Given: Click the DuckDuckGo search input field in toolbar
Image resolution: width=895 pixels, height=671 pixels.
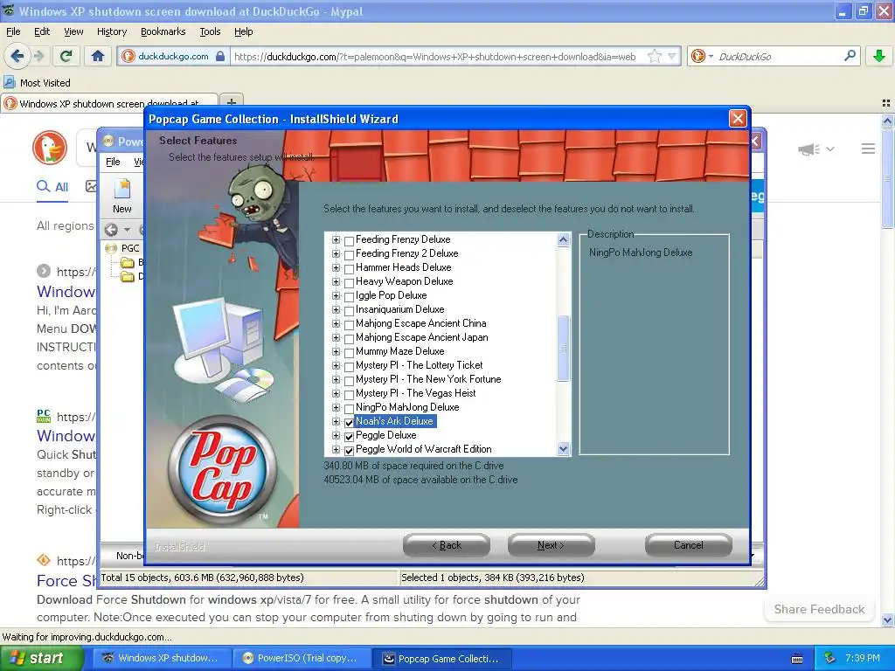Looking at the screenshot, I should 777,57.
